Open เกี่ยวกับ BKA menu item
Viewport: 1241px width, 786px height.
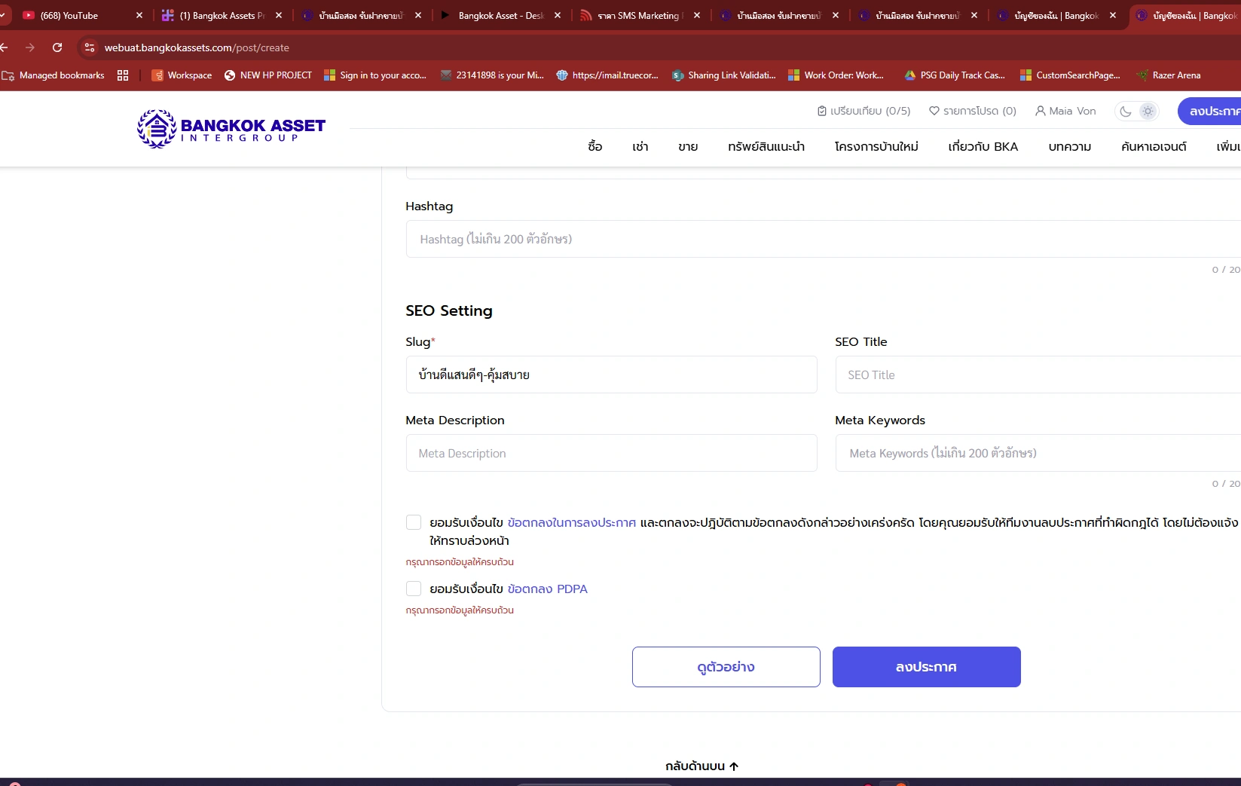coord(983,146)
